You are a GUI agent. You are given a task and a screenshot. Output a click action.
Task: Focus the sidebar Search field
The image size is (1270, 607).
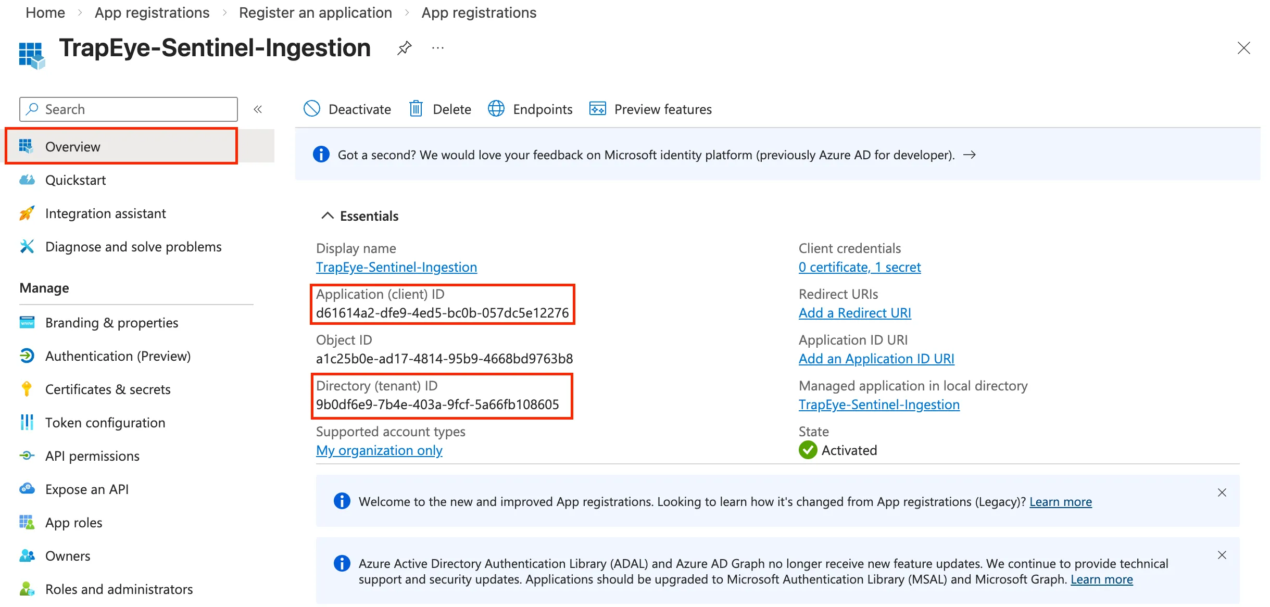point(129,109)
